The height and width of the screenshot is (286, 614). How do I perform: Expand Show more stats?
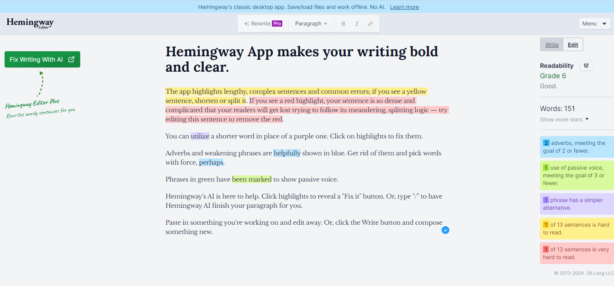[564, 119]
